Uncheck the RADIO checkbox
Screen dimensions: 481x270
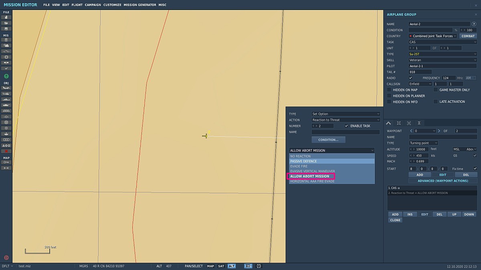pos(410,78)
